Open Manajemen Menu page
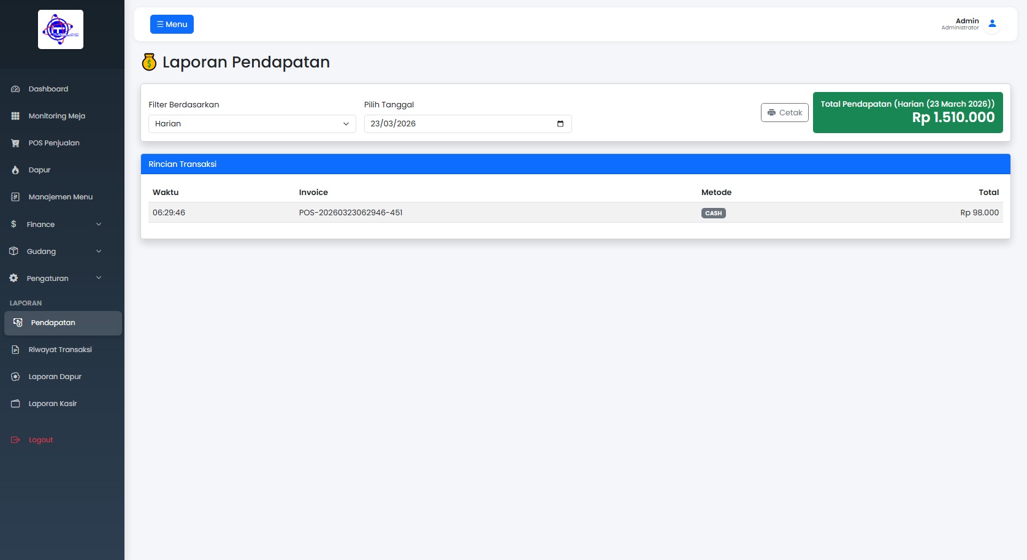Image resolution: width=1027 pixels, height=560 pixels. click(x=61, y=197)
